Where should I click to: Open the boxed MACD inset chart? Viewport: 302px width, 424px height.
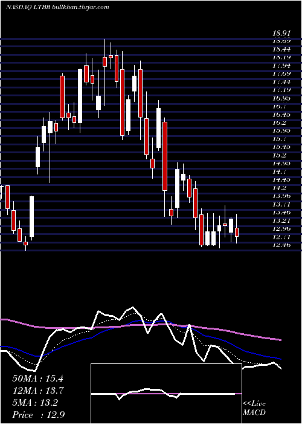(x=166, y=394)
